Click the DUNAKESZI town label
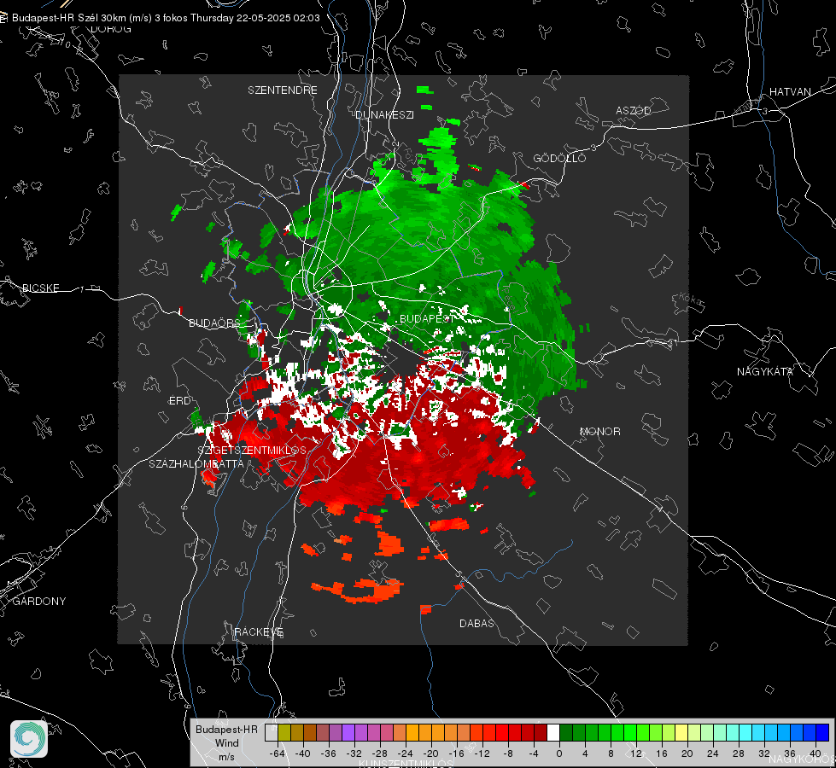This screenshot has width=836, height=768. tap(384, 114)
